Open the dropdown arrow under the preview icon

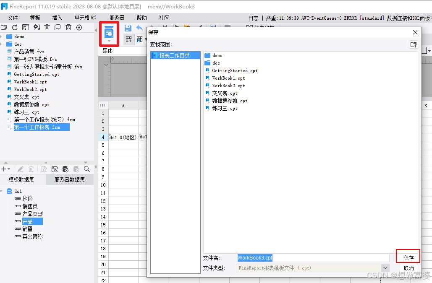(x=109, y=41)
